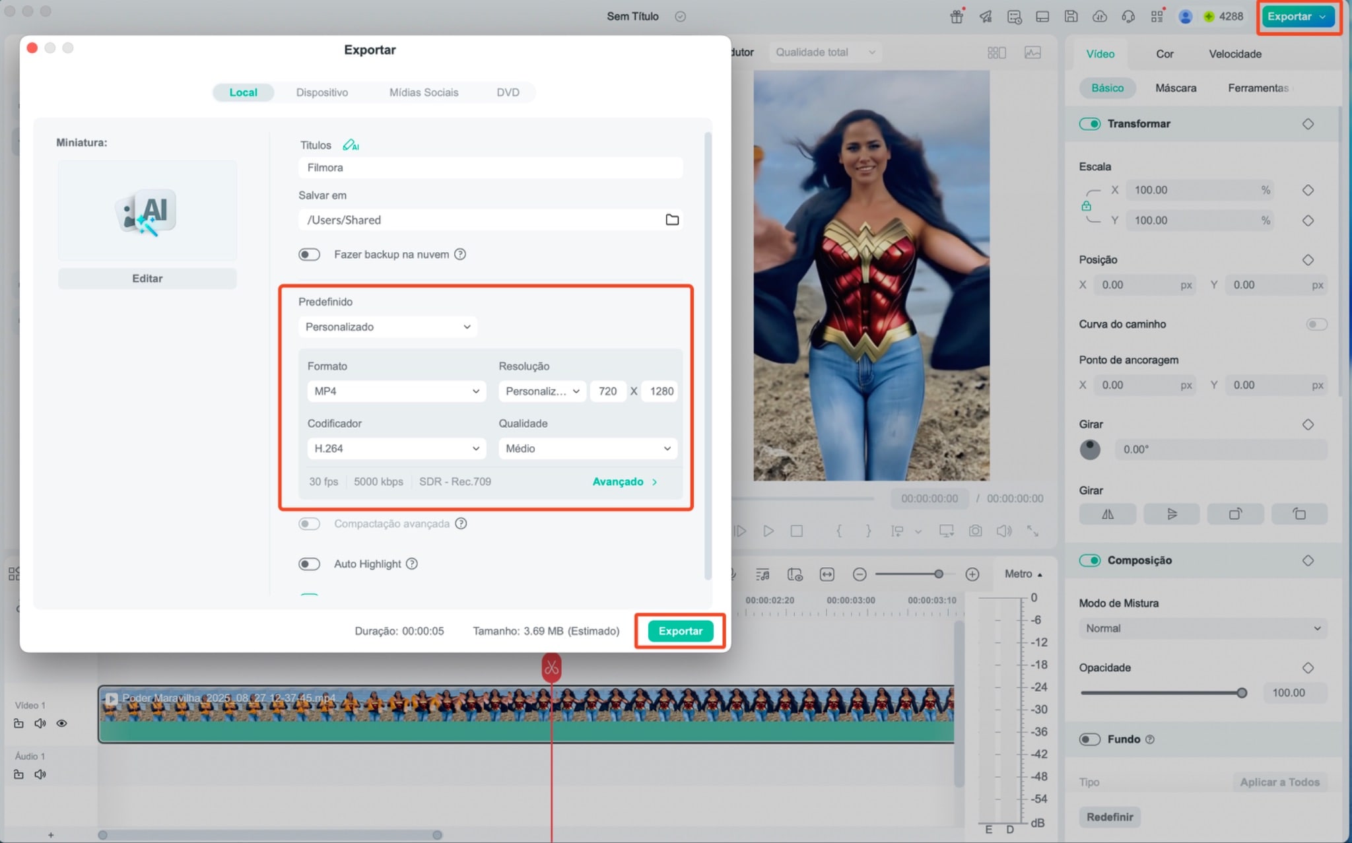This screenshot has width=1352, height=843.
Task: Open the Velocidade properties tab
Action: click(1234, 54)
